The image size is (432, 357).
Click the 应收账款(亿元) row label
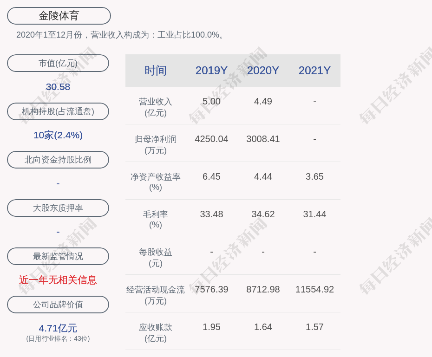156,333
